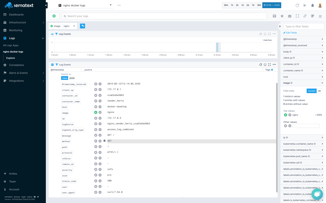This screenshot has height=203, width=326.
Task: Exclude the host value with minus
Action: point(100,107)
